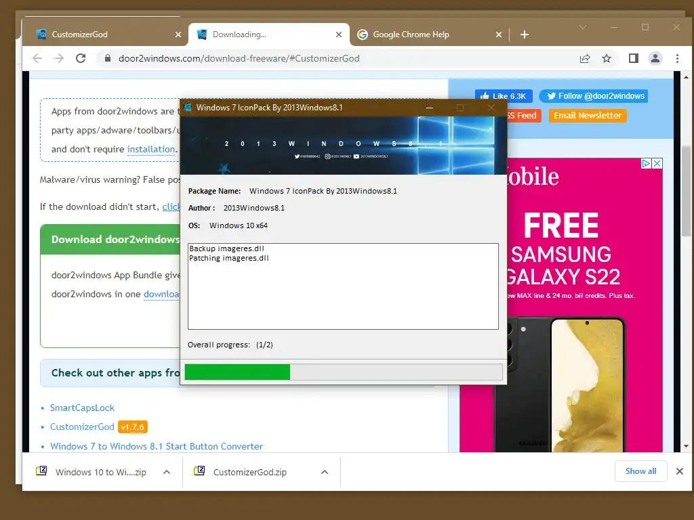This screenshot has width=694, height=520.
Task: View site info via the padlock icon
Action: [x=107, y=58]
